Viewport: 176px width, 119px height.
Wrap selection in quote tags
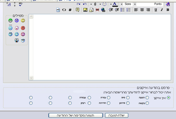tap(77, 10)
